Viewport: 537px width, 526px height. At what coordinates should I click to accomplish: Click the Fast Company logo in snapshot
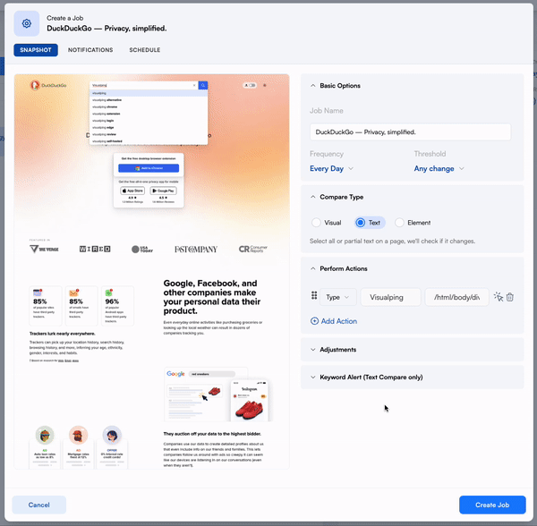click(196, 250)
